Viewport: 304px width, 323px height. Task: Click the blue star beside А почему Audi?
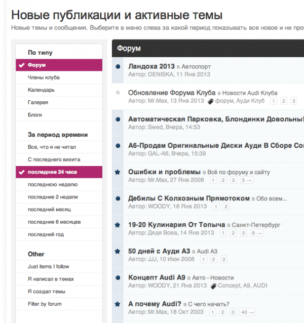(118, 304)
